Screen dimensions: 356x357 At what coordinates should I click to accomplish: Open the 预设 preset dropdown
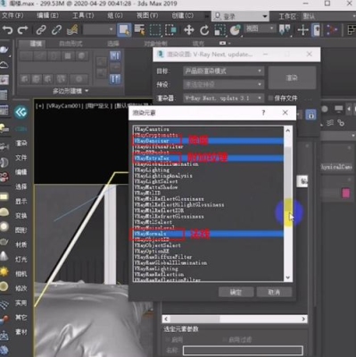(x=223, y=85)
